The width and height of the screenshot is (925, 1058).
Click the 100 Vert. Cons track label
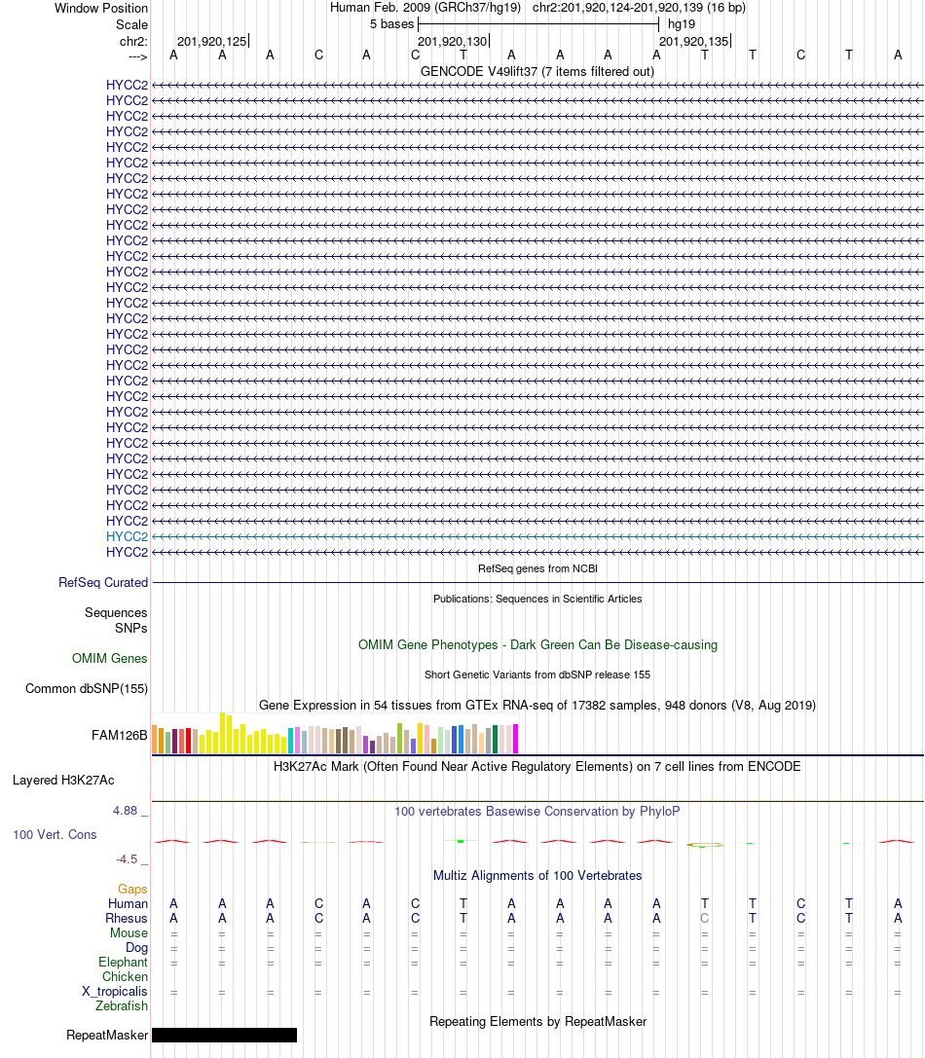pyautogui.click(x=55, y=835)
